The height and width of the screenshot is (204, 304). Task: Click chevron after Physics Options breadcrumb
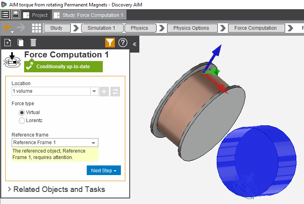[223, 28]
